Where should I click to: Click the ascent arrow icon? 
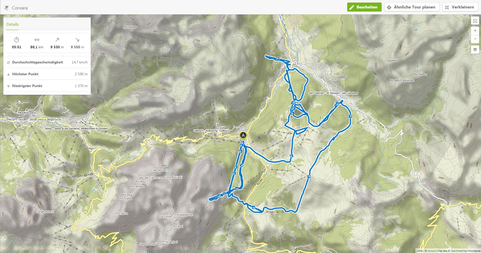click(57, 40)
